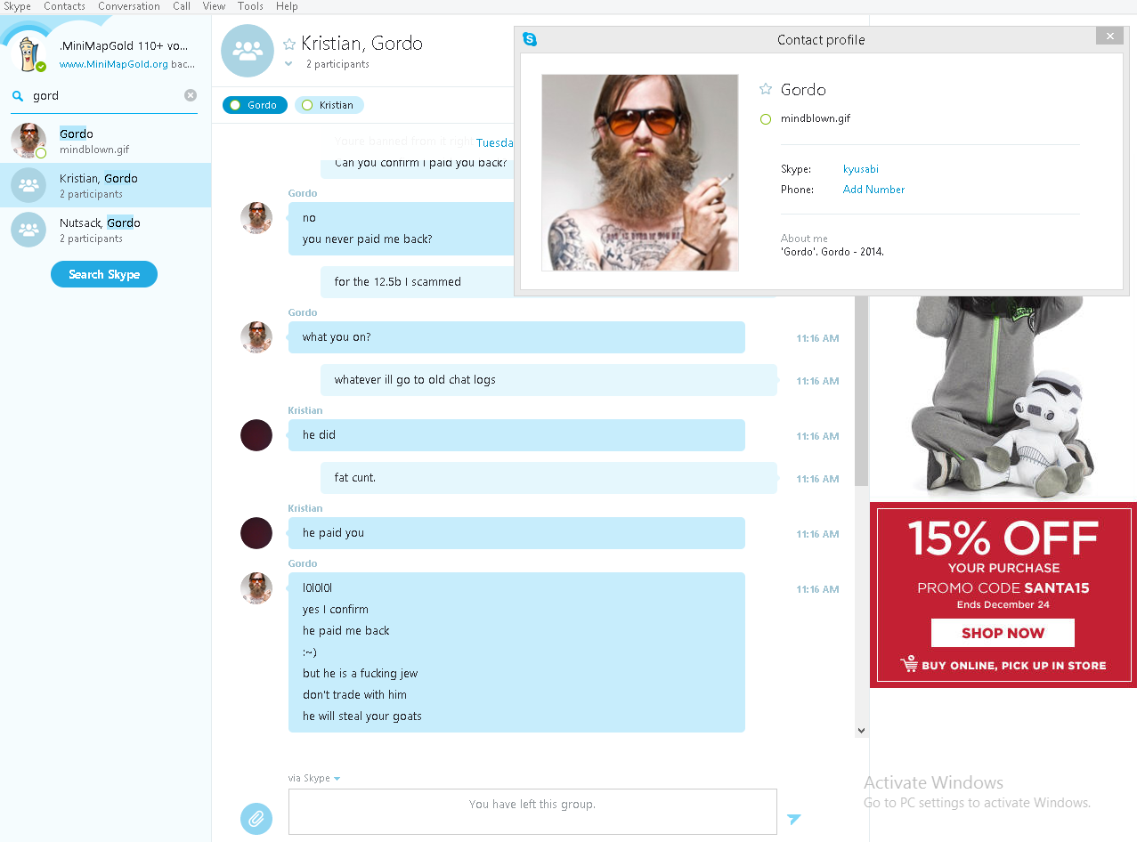The height and width of the screenshot is (842, 1137).
Task: Click the Gordo participant chip
Action: coord(255,105)
